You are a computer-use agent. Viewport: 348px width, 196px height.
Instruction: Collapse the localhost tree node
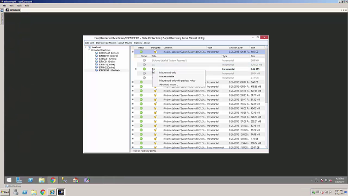click(x=86, y=47)
